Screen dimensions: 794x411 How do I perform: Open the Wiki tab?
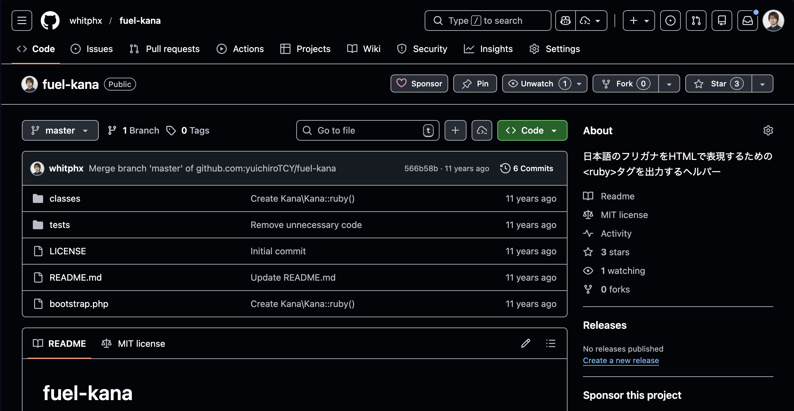coord(364,49)
